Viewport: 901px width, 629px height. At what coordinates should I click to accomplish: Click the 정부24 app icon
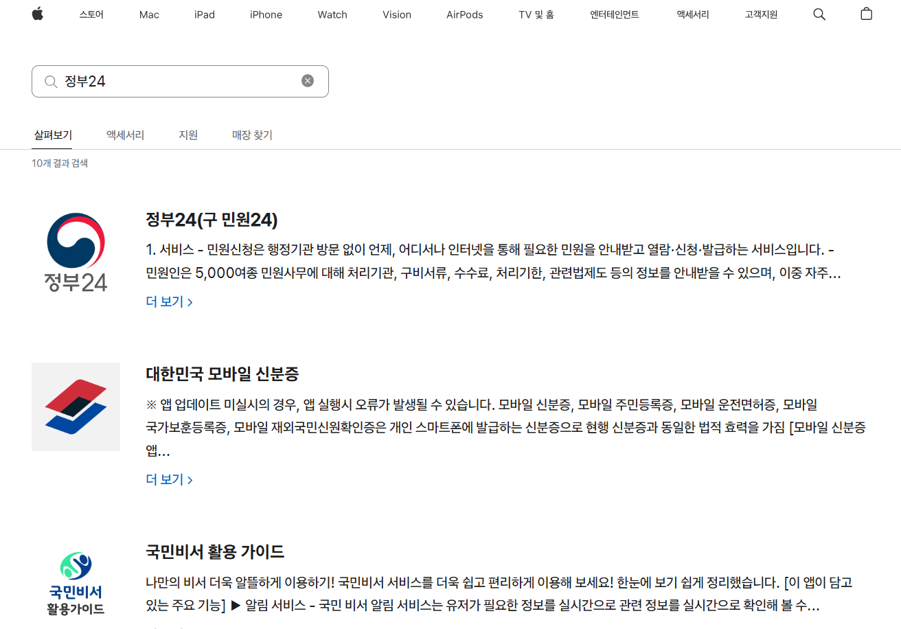76,252
